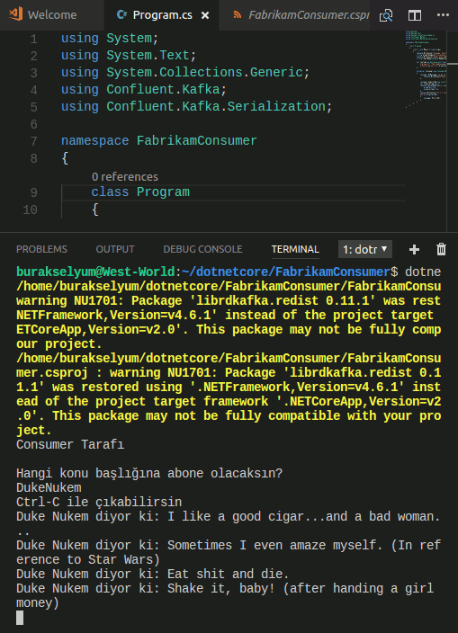This screenshot has width=458, height=633.
Task: Click line number 9 in the gutter
Action: point(33,192)
